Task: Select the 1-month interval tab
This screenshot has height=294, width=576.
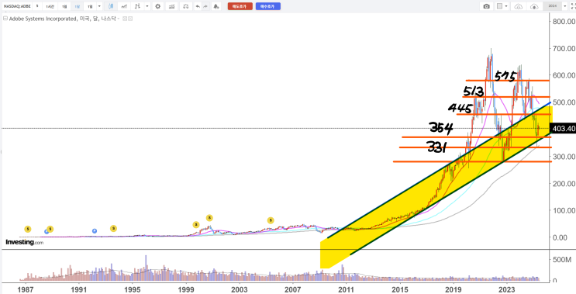Action: point(78,6)
